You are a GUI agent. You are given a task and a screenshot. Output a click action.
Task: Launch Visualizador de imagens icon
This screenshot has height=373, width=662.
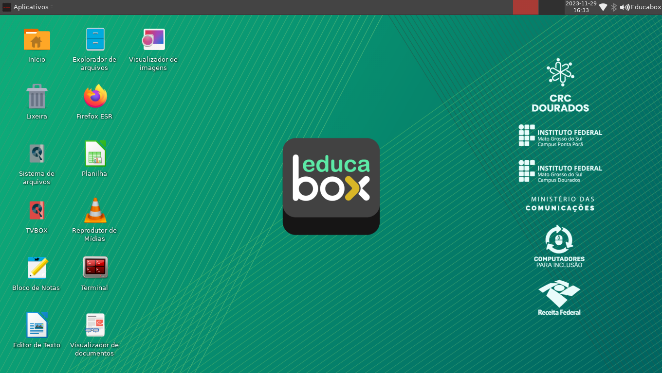pyautogui.click(x=153, y=39)
